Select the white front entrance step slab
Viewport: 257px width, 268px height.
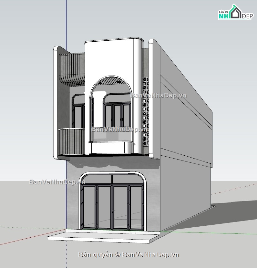pyautogui.click(x=104, y=238)
